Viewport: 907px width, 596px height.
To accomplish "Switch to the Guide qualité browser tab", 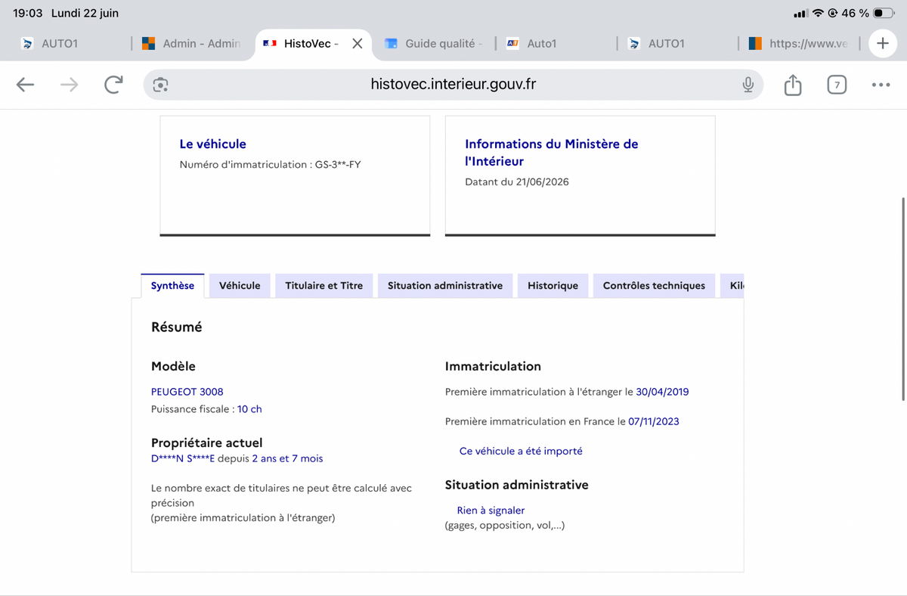I will [x=433, y=44].
